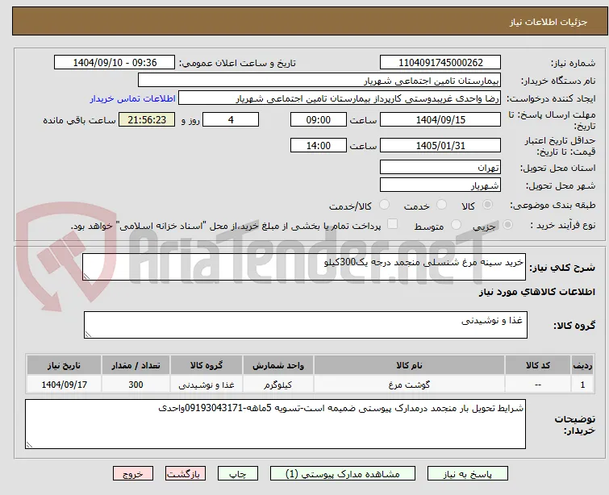Click the چاپ print button
609x495 pixels.
click(237, 474)
